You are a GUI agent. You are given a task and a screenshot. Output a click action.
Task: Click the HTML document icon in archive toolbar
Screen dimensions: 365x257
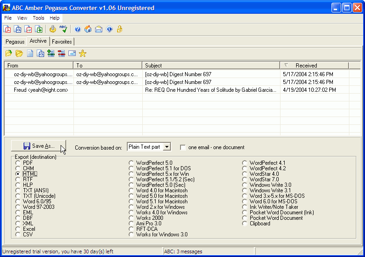40,54
